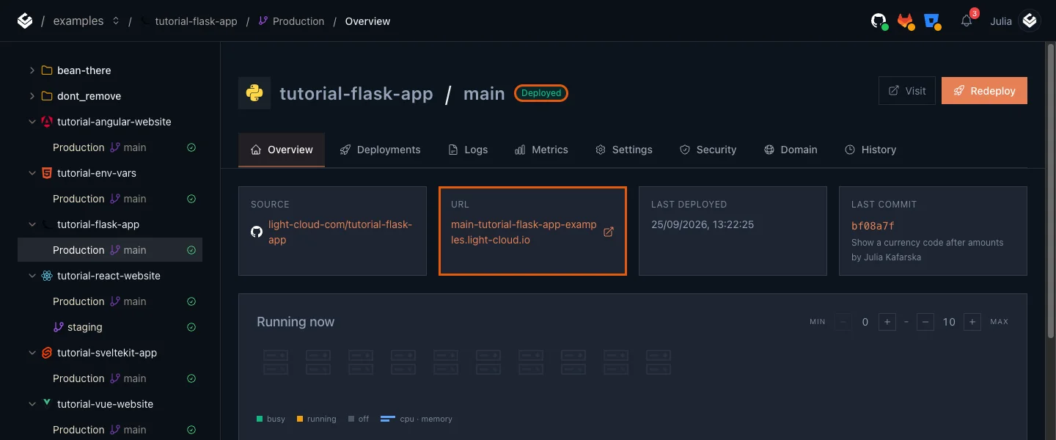Collapse the tutorial-react-website project
The width and height of the screenshot is (1056, 440).
[32, 276]
